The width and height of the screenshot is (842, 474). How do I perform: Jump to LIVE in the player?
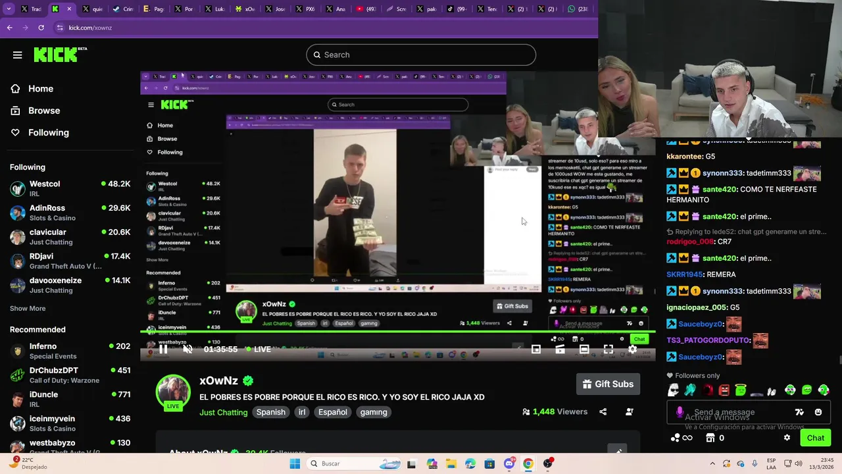coord(259,349)
